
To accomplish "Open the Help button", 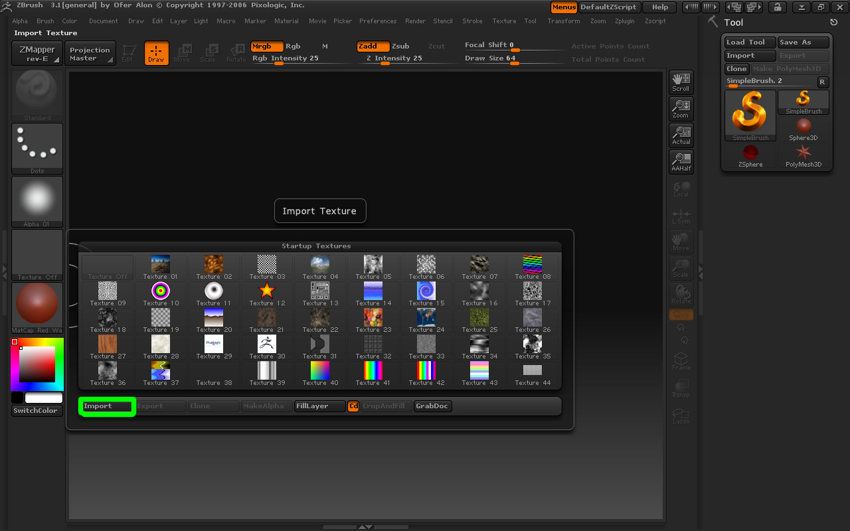I will 660,7.
